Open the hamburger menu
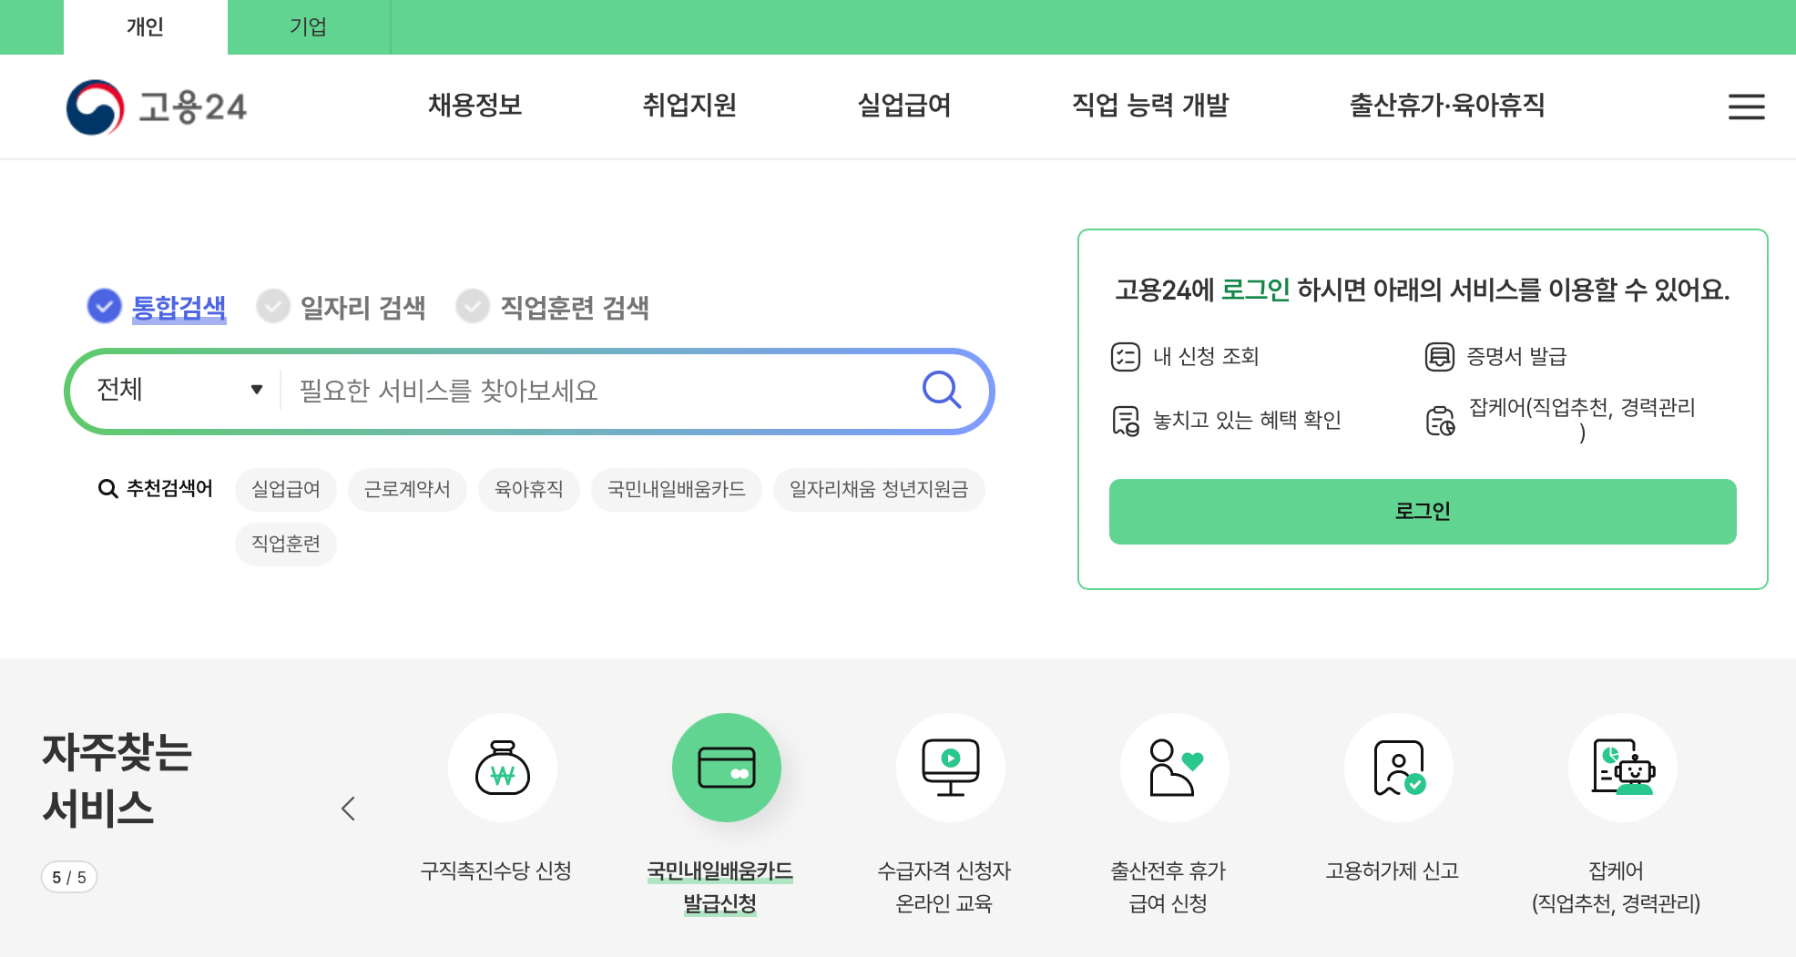Screen dimensions: 1796x957 (x=1745, y=106)
